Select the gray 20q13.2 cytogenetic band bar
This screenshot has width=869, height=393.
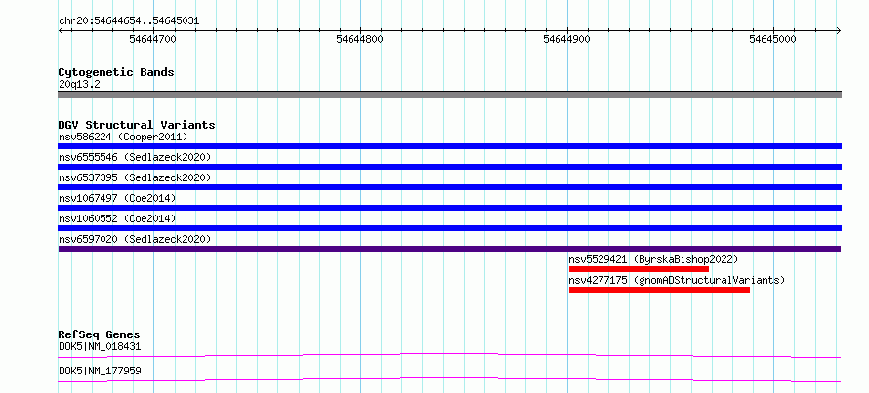[x=449, y=95]
